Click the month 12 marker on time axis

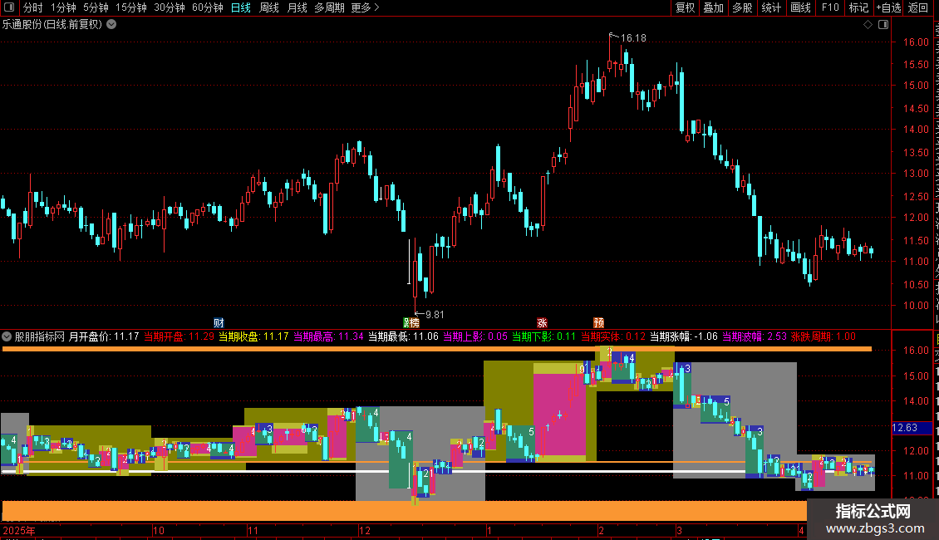(x=365, y=530)
